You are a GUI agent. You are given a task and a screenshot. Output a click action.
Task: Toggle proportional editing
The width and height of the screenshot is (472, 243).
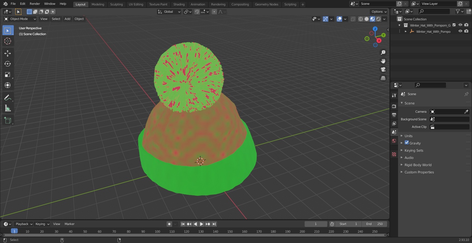214,12
